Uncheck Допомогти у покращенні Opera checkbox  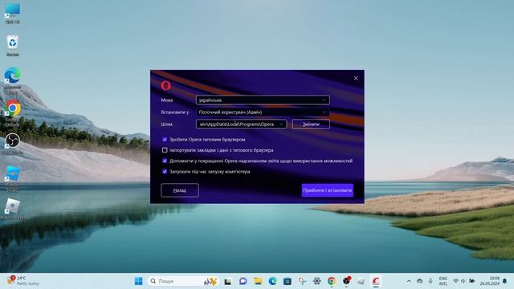(x=165, y=161)
